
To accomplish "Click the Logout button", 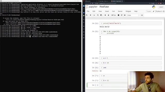I will coord(161,7).
